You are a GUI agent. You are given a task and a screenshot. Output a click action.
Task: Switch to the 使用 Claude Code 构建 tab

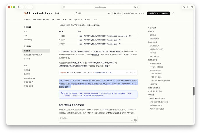point(40,19)
